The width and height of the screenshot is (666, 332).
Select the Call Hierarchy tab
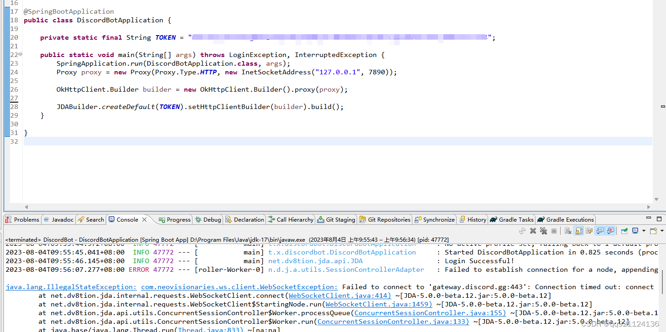tap(291, 219)
